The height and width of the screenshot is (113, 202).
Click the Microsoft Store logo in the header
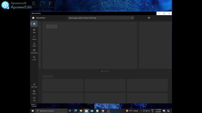33,18
